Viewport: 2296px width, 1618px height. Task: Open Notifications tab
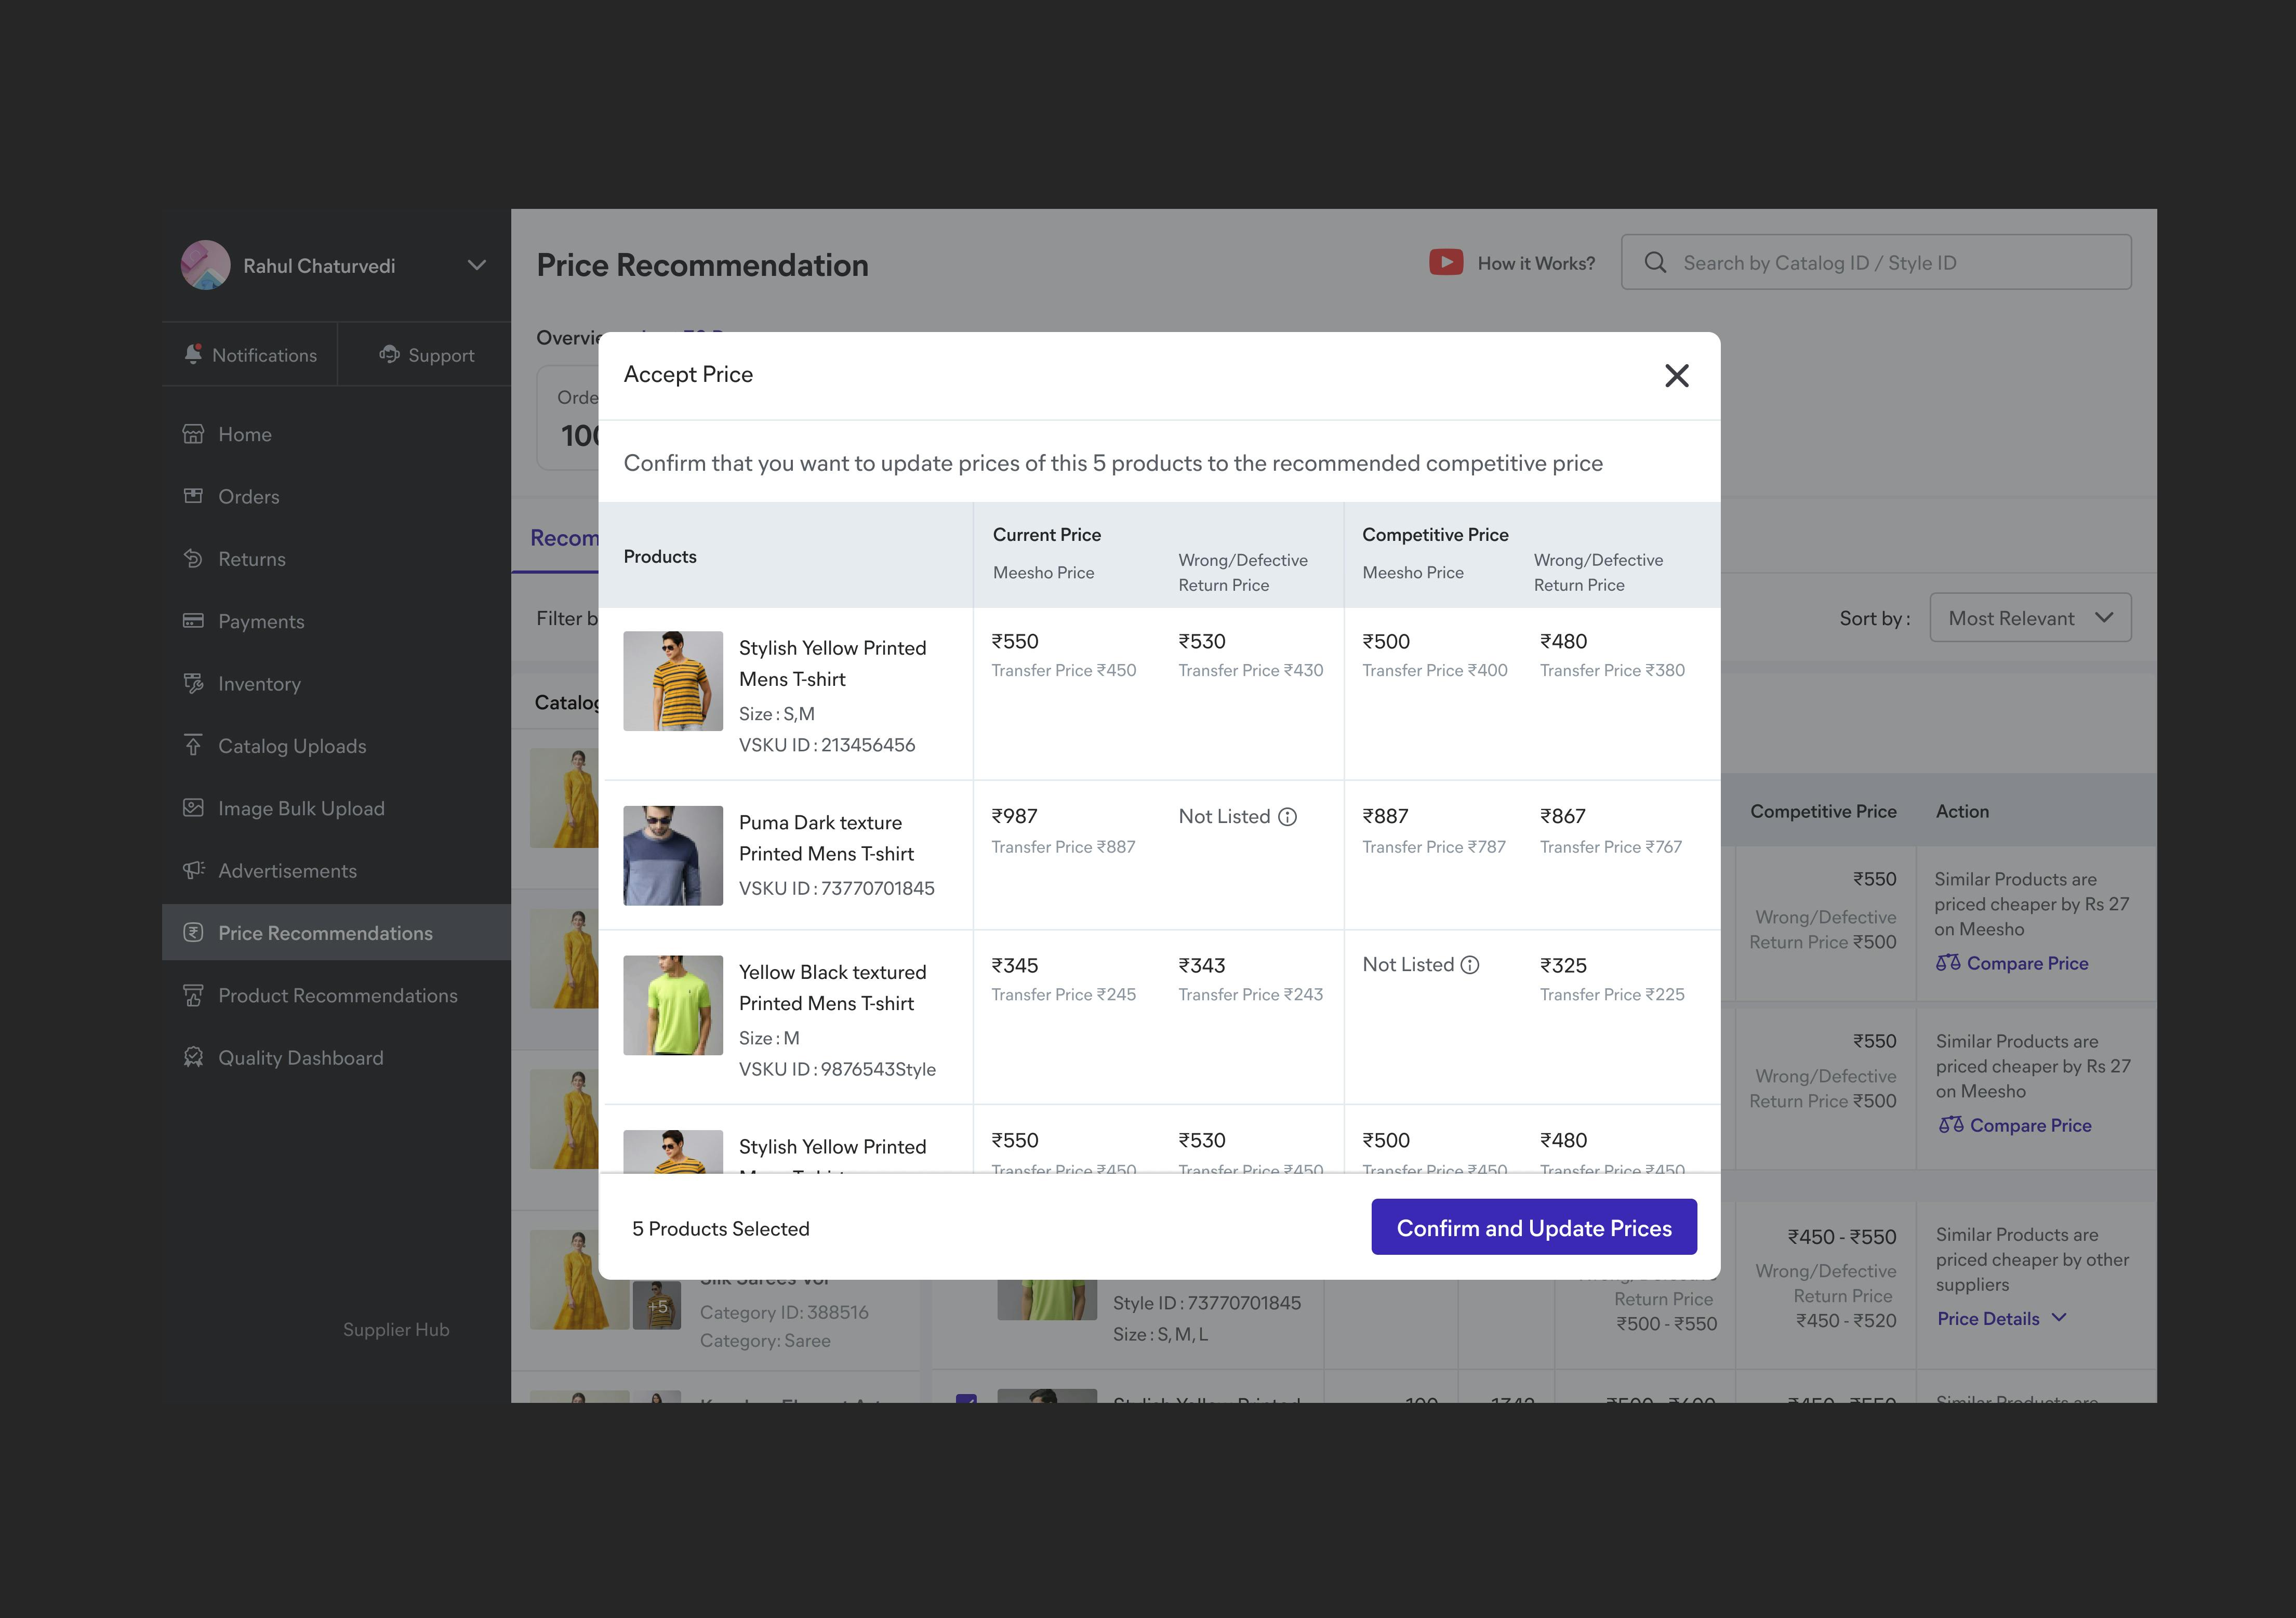click(250, 355)
